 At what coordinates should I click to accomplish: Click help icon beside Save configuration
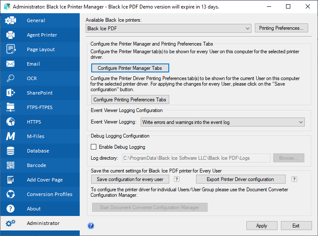[x=176, y=179]
